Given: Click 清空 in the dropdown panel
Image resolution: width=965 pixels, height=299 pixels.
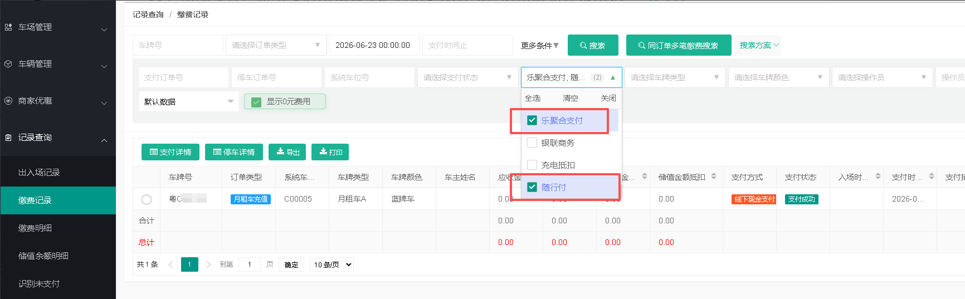Looking at the screenshot, I should click(x=571, y=98).
